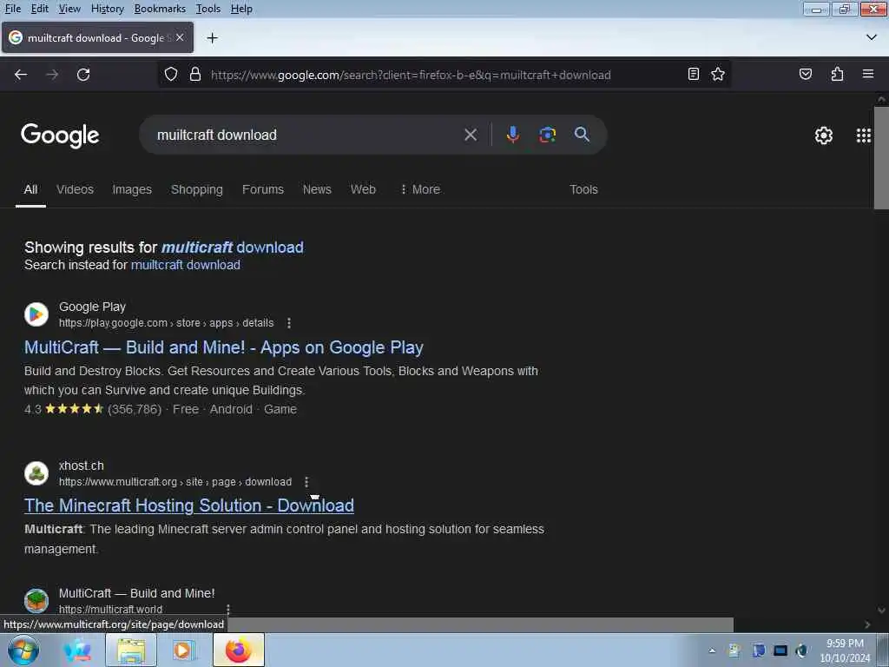Screen dimensions: 889x667
Task: Open the Edit menu
Action: click(x=39, y=9)
